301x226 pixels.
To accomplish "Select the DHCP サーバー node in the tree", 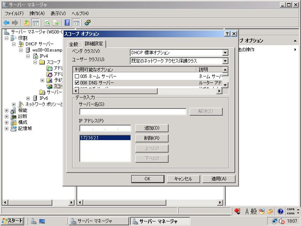I will 40,44.
